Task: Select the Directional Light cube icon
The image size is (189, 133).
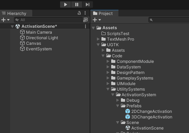Action: (22, 38)
